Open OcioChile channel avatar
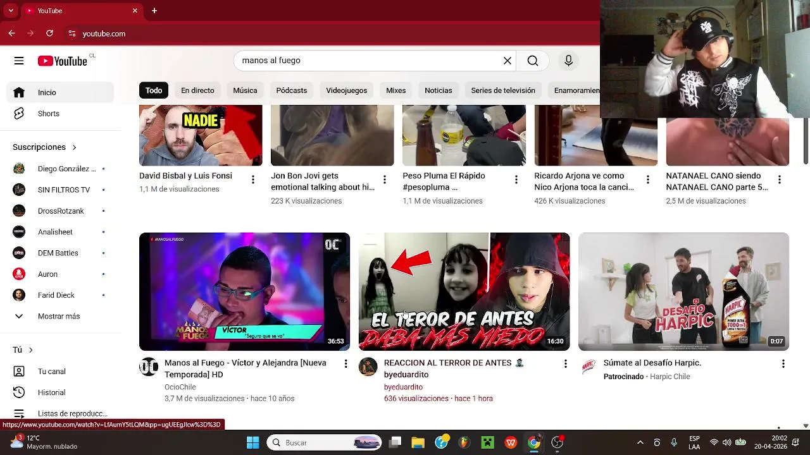810x455 pixels. [149, 367]
